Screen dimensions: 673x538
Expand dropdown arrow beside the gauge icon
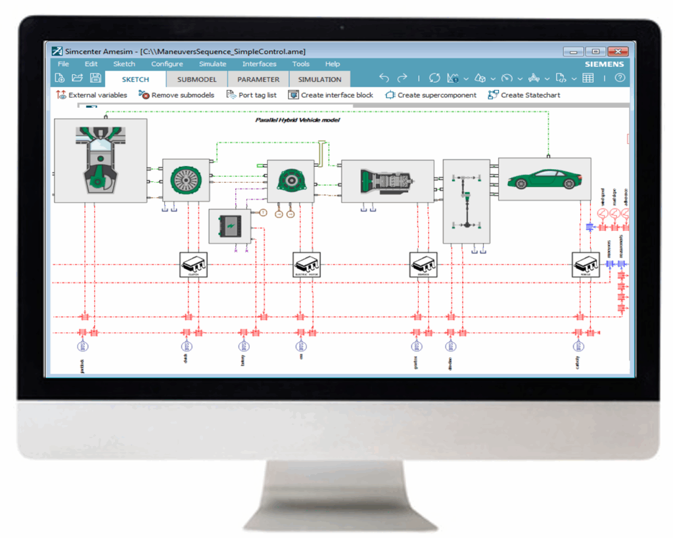tap(520, 79)
